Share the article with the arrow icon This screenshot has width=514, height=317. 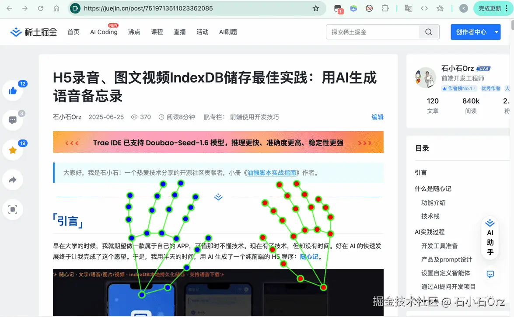click(13, 180)
